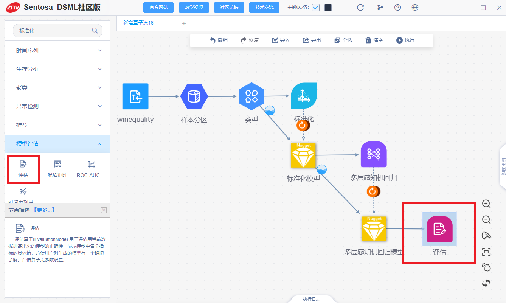Image resolution: width=506 pixels, height=303 pixels.
Task: Click the 标准化模型 Nugget node
Action: click(303, 155)
